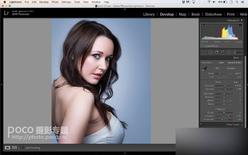Select the Crop Overlay tool
The height and width of the screenshot is (155, 248).
204,52
